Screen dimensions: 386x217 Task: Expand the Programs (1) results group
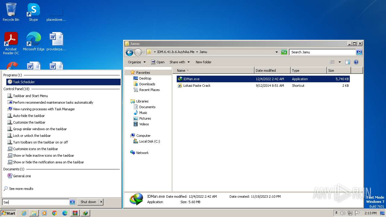pos(13,75)
